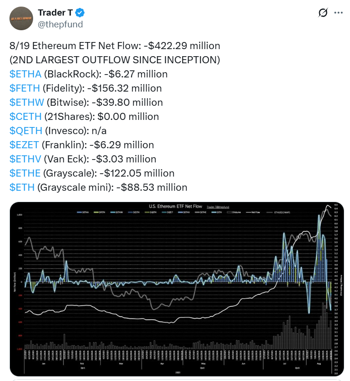350x381 pixels.
Task: Click the blue verified badge
Action: coord(81,12)
